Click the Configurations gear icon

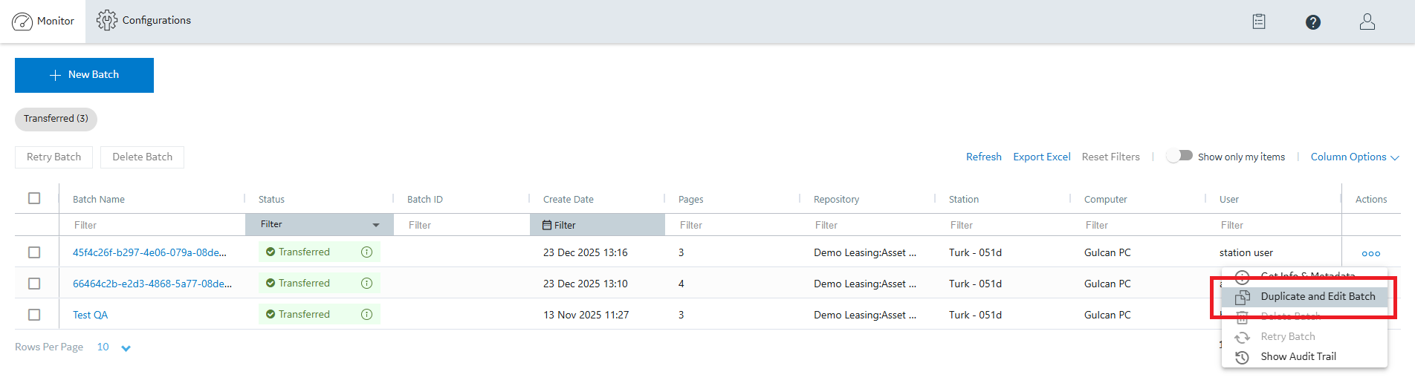point(107,20)
